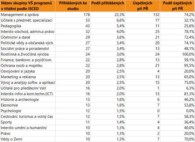Select the 'Management a správa' row label

click(20, 14)
